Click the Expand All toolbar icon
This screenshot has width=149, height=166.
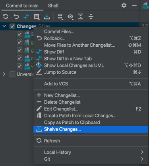tap(81, 17)
